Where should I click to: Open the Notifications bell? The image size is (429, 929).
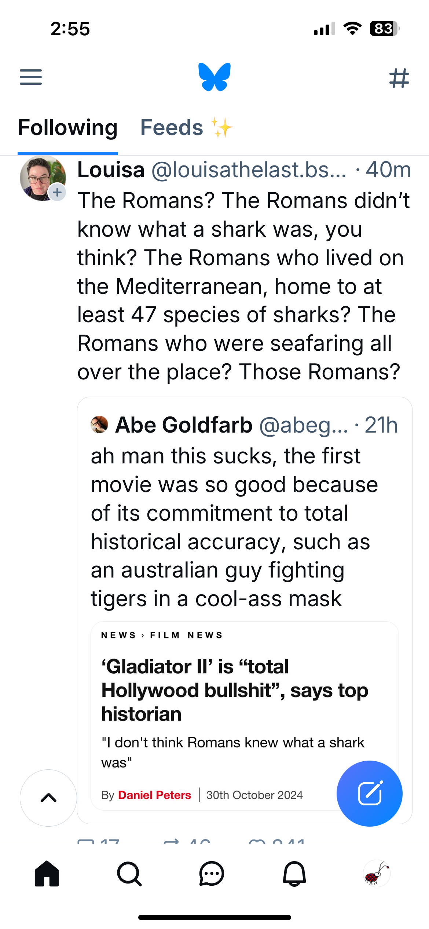click(294, 874)
